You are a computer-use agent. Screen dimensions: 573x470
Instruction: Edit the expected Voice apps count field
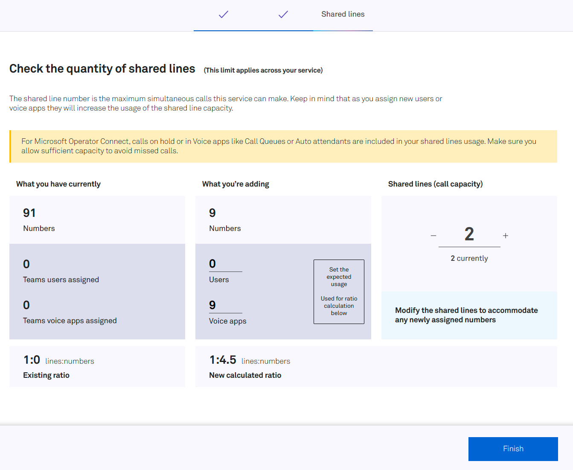coord(226,305)
